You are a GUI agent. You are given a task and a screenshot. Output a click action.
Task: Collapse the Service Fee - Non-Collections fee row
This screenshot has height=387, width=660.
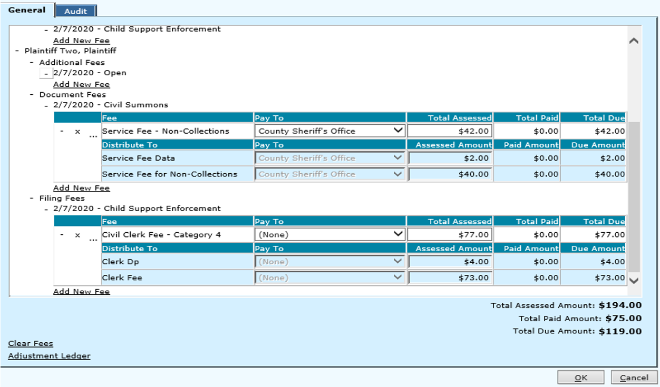pyautogui.click(x=62, y=132)
